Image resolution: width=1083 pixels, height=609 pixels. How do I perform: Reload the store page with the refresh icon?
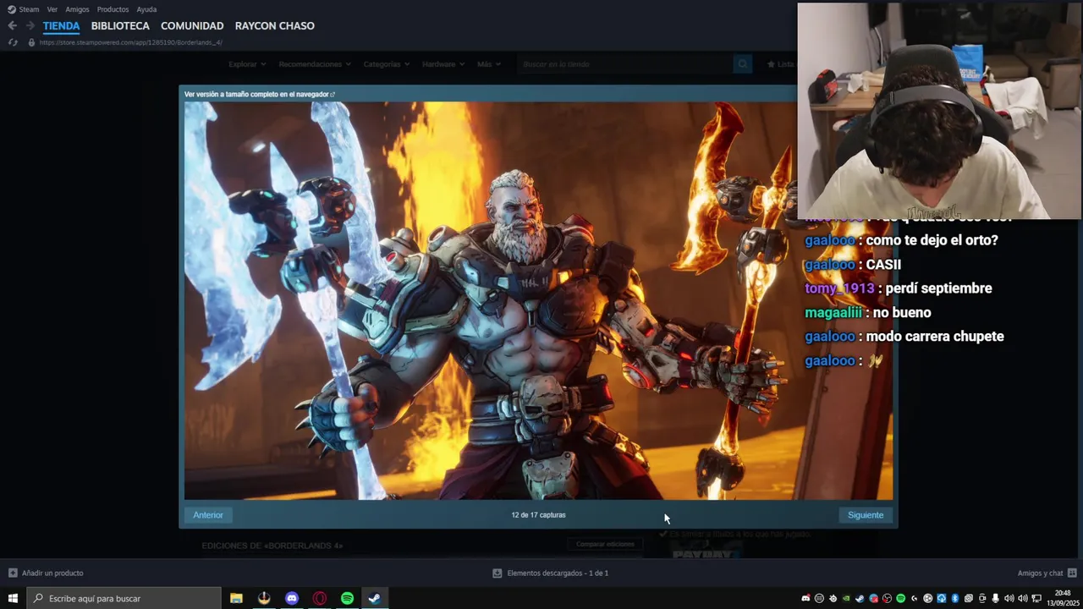13,42
